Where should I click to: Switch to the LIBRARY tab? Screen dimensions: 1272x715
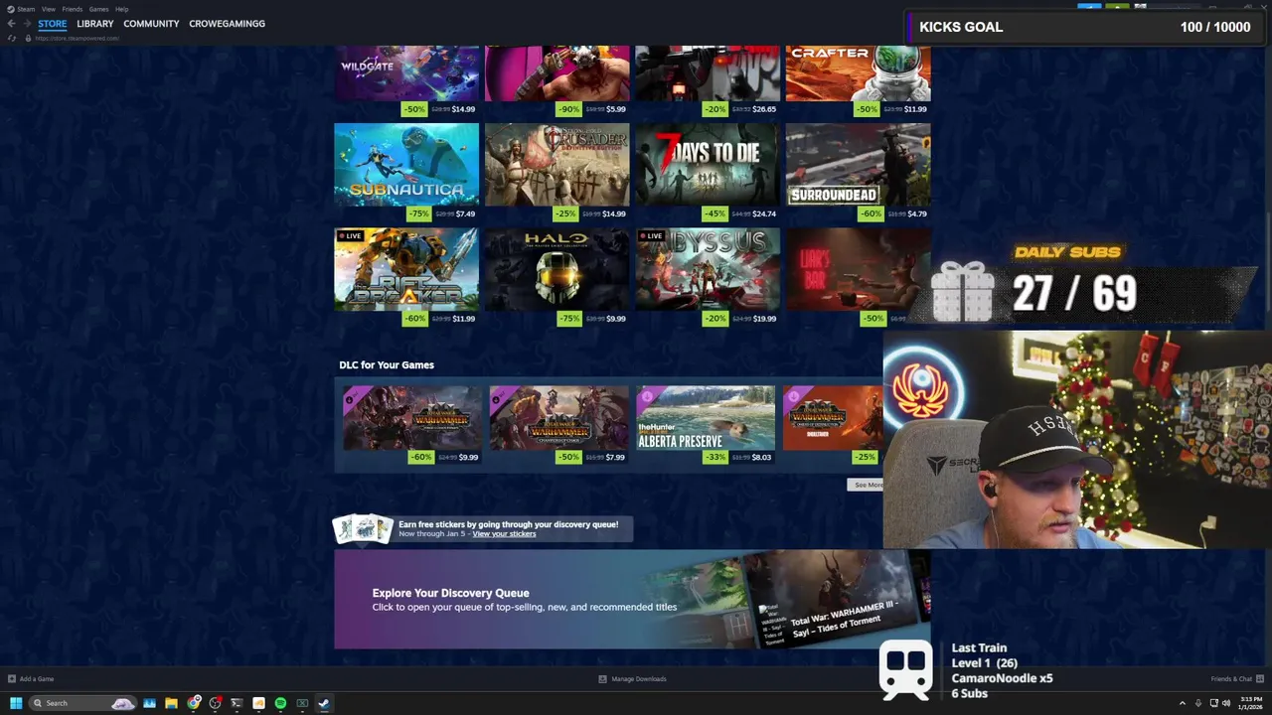95,24
